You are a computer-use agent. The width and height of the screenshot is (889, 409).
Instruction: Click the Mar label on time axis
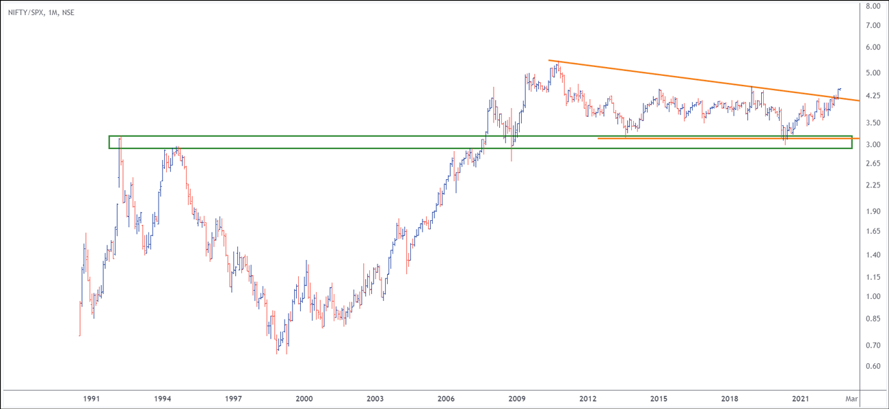pyautogui.click(x=849, y=398)
